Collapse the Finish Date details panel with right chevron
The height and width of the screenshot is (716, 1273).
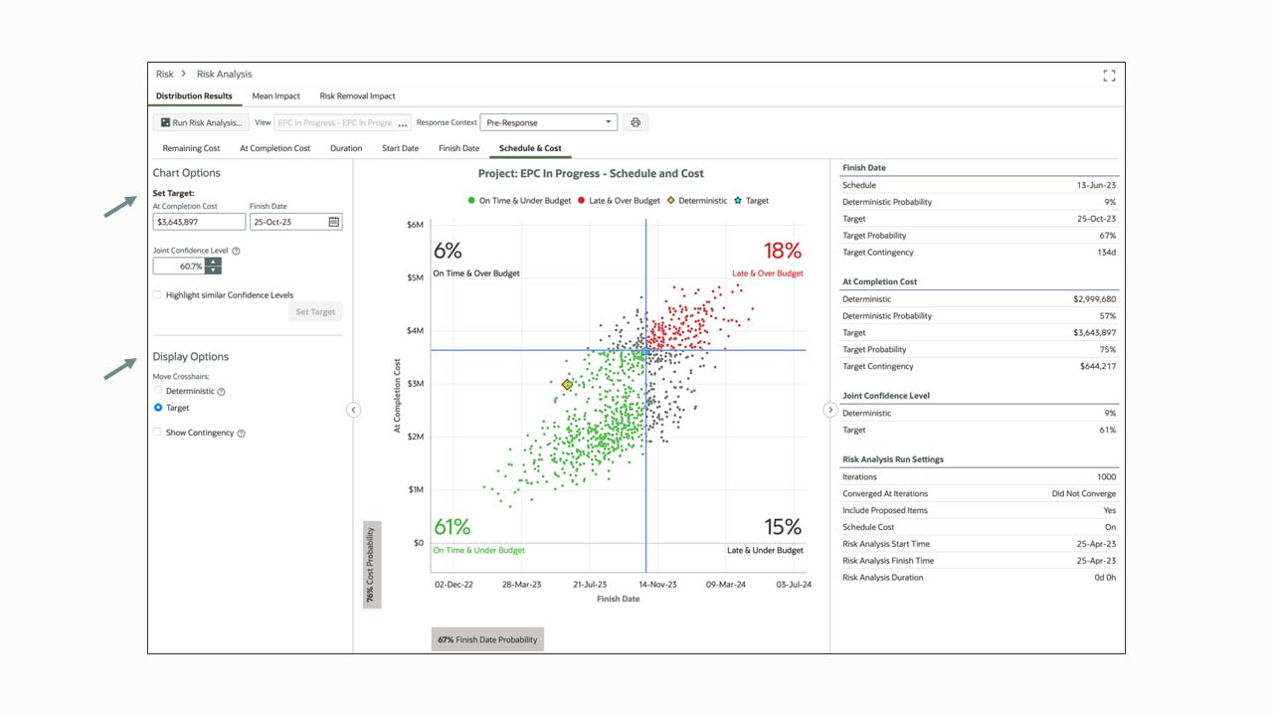click(830, 410)
